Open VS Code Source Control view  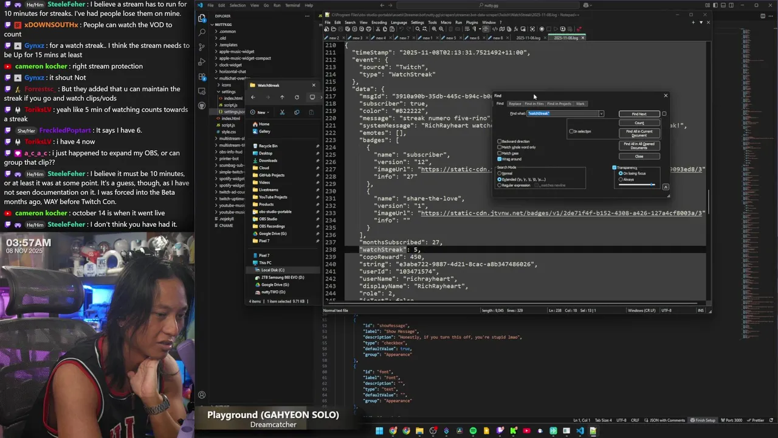(x=202, y=47)
